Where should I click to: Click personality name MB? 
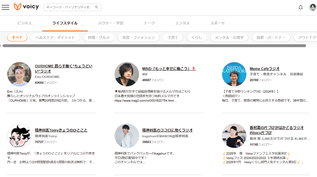(x=145, y=74)
